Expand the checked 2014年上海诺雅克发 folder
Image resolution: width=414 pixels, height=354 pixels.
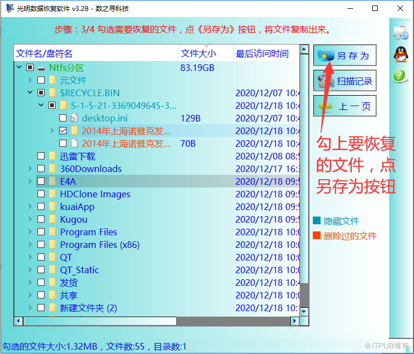pyautogui.click(x=52, y=131)
